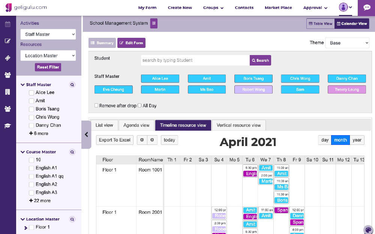Open the chat message icon top right

(x=367, y=7)
